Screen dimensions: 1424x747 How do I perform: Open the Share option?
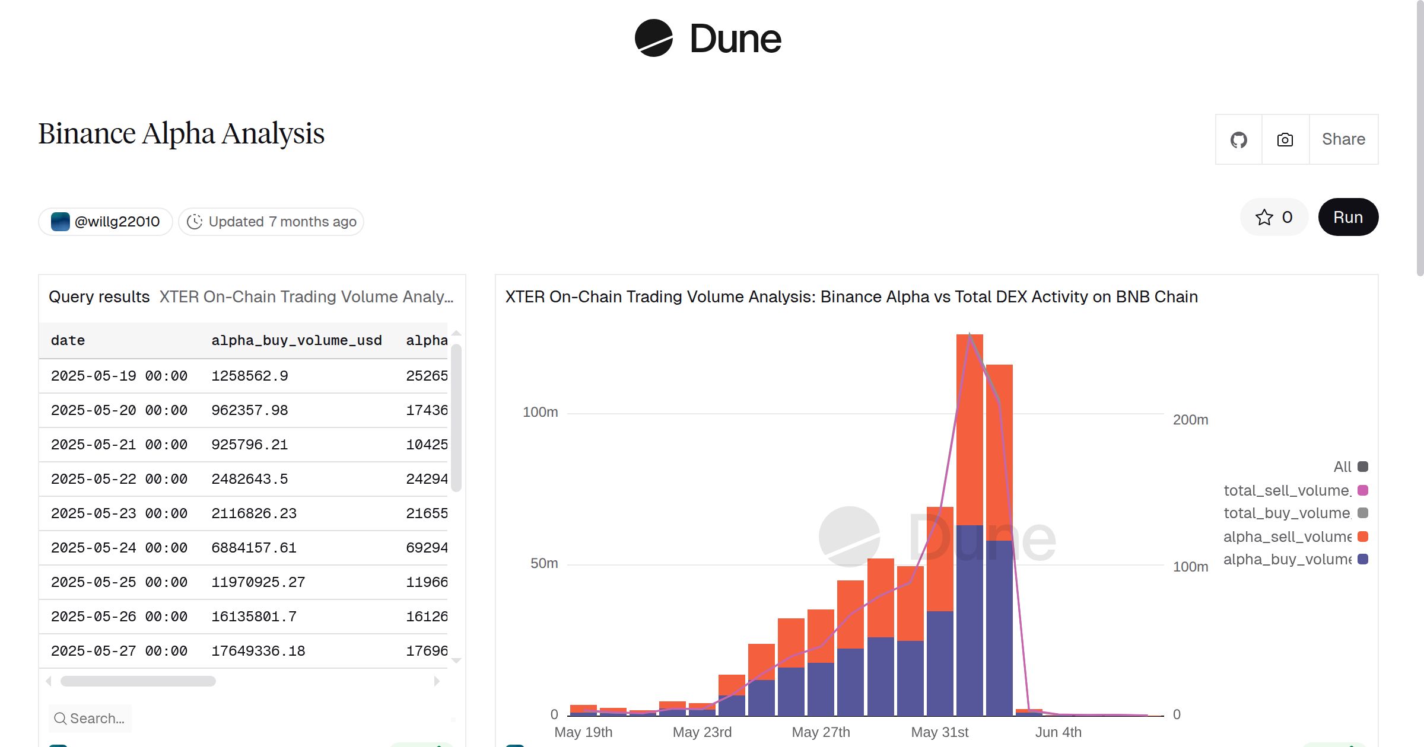(1343, 139)
